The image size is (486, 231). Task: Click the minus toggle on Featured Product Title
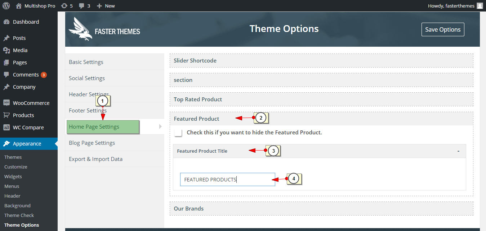pyautogui.click(x=458, y=151)
